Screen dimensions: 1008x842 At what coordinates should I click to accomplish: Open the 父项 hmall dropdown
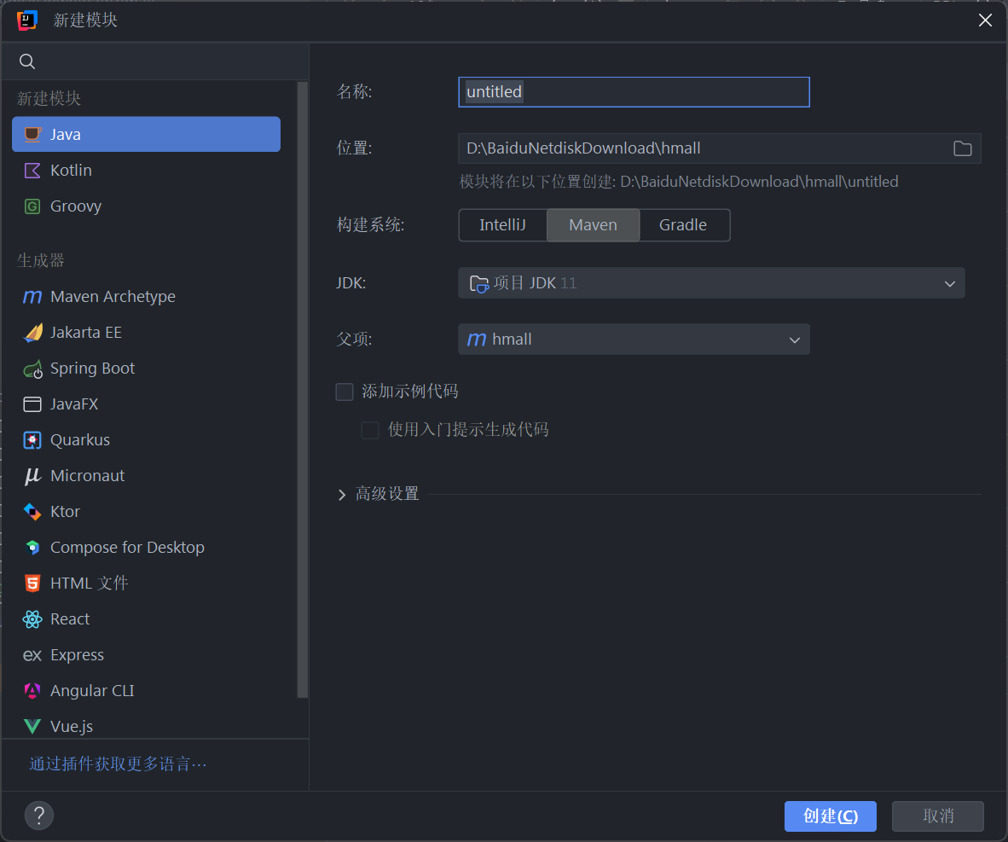(634, 340)
